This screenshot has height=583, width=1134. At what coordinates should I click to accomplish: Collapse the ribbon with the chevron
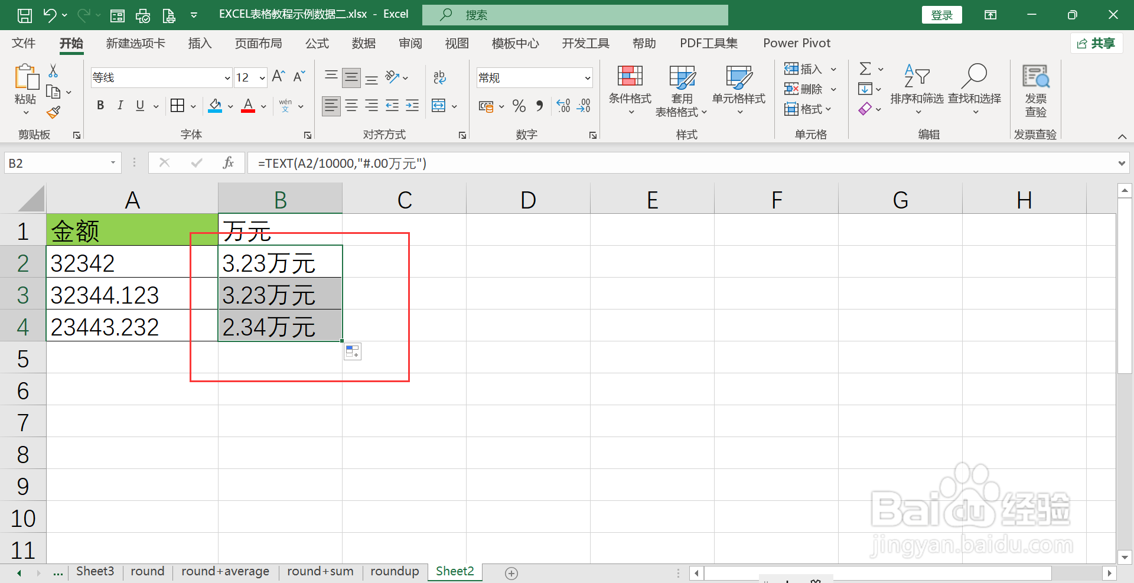pos(1122,136)
